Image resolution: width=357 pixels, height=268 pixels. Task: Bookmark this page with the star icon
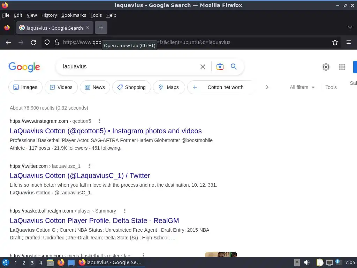coord(335,42)
